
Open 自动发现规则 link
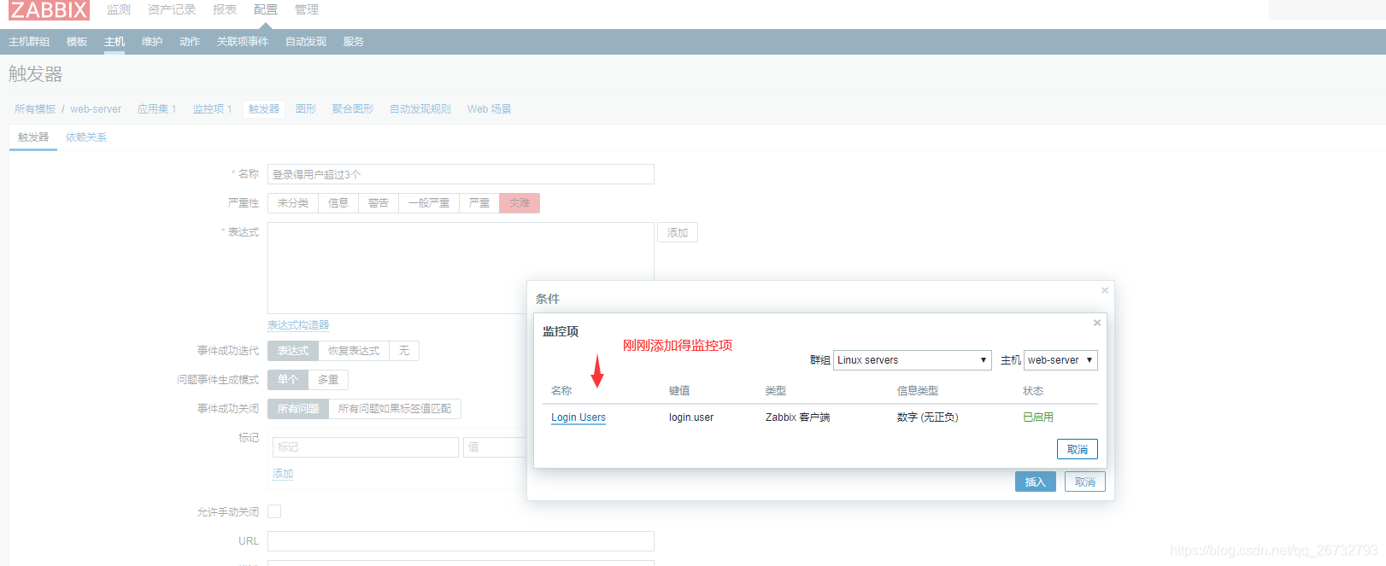420,109
